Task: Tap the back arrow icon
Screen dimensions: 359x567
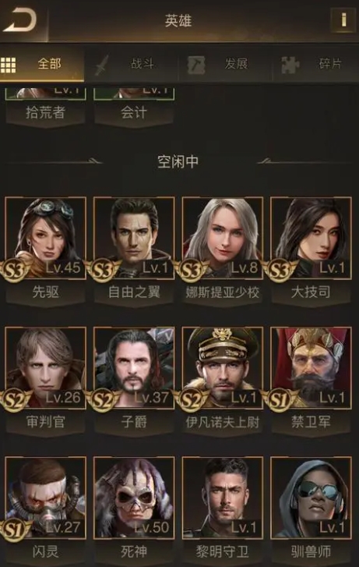Action: [x=20, y=20]
